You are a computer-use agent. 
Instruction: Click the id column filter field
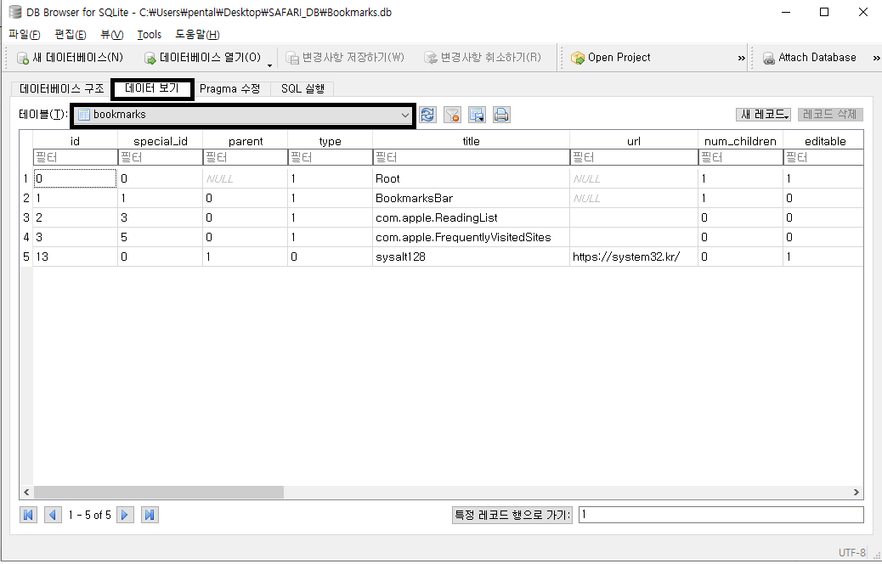(76, 157)
